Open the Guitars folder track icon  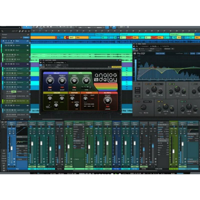[x=27, y=45]
